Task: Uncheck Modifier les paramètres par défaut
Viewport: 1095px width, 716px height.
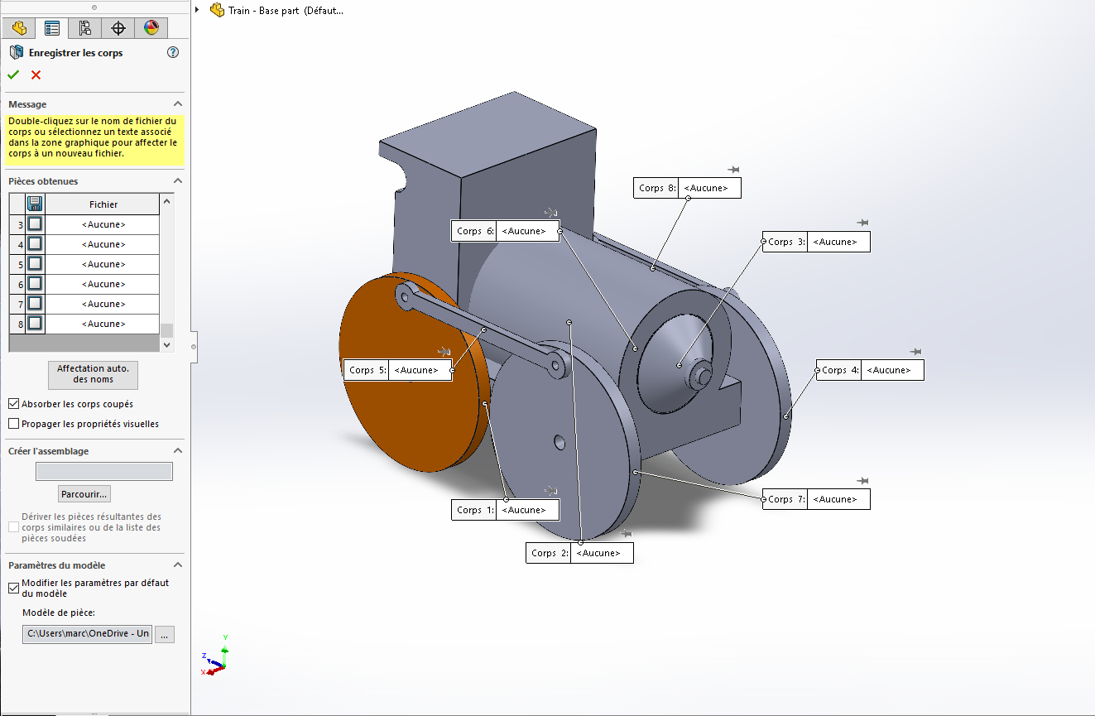Action: (13, 588)
